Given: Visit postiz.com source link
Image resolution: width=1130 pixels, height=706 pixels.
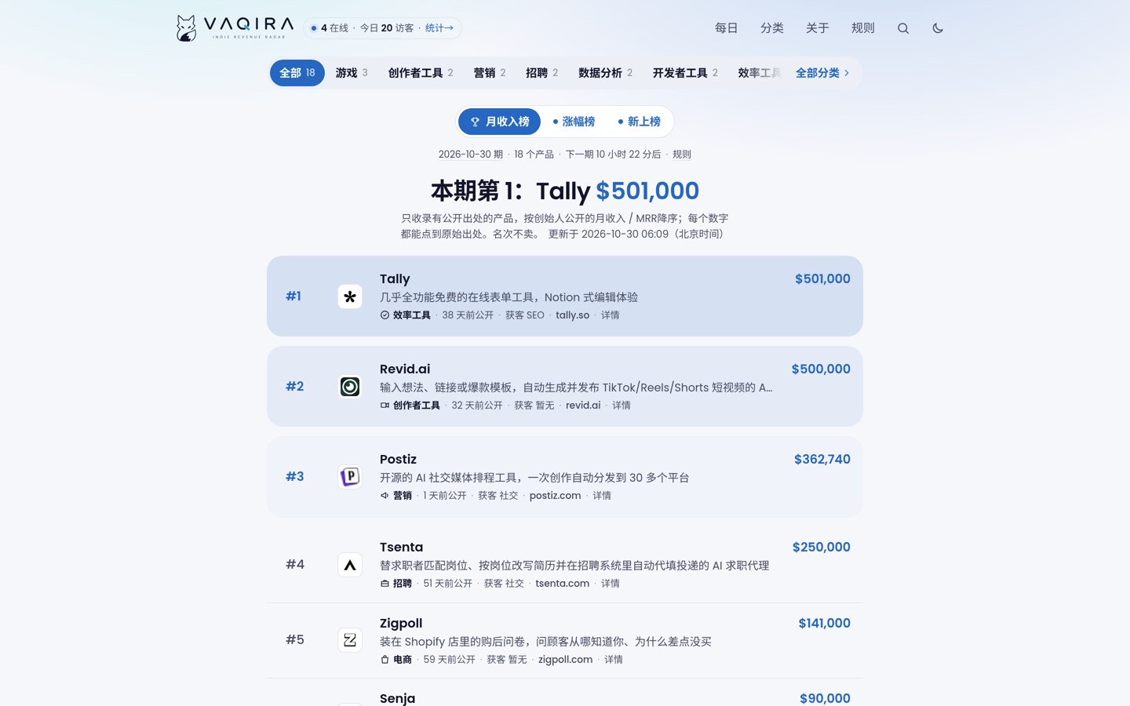Looking at the screenshot, I should pos(556,496).
